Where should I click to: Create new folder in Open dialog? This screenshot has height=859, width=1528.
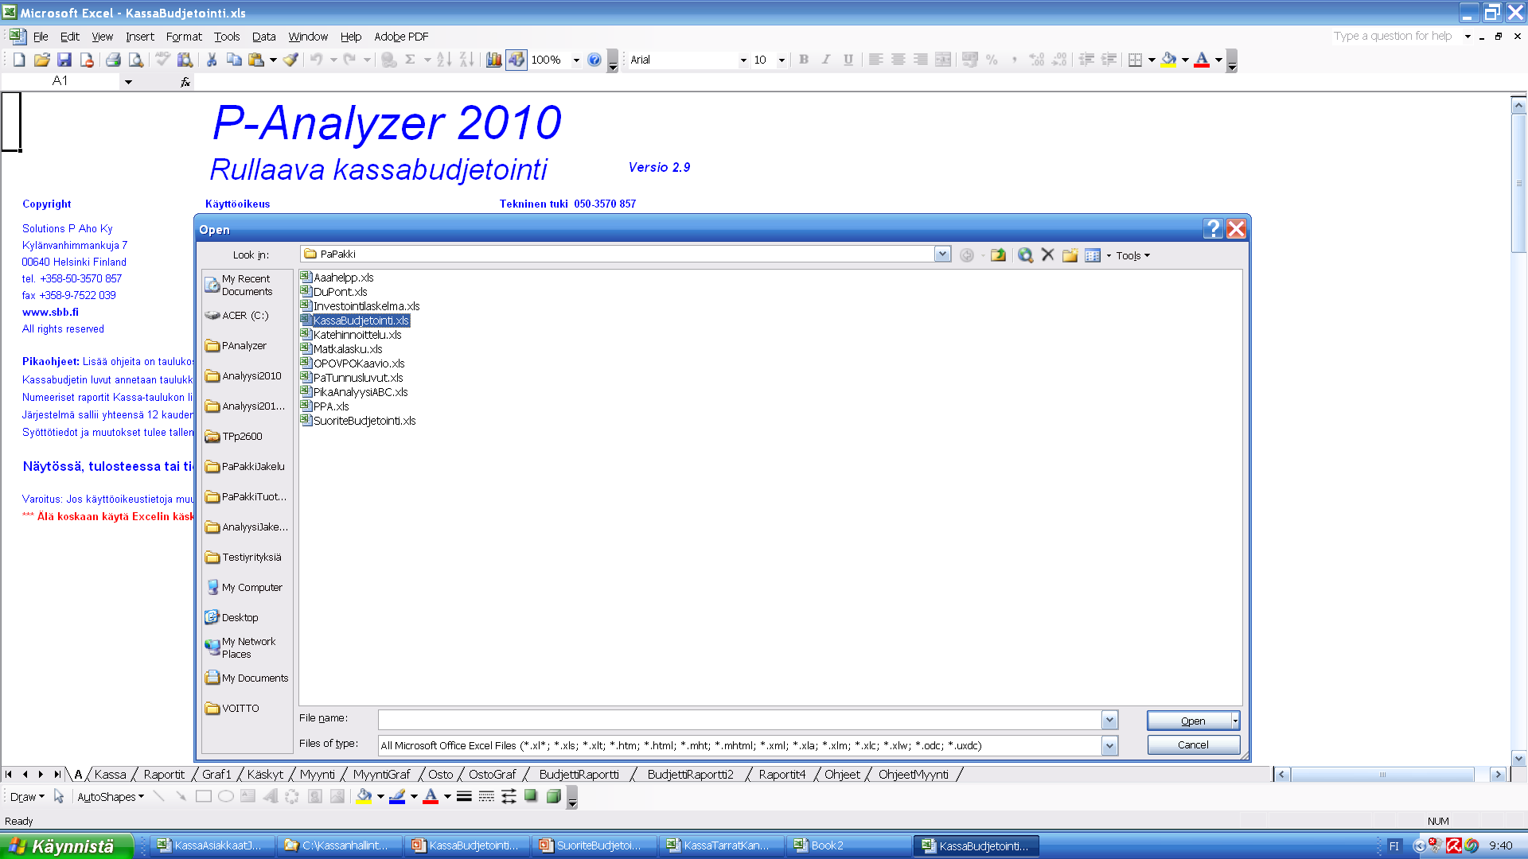[1070, 255]
